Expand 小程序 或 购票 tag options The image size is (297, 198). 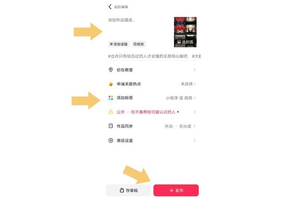coord(181,98)
